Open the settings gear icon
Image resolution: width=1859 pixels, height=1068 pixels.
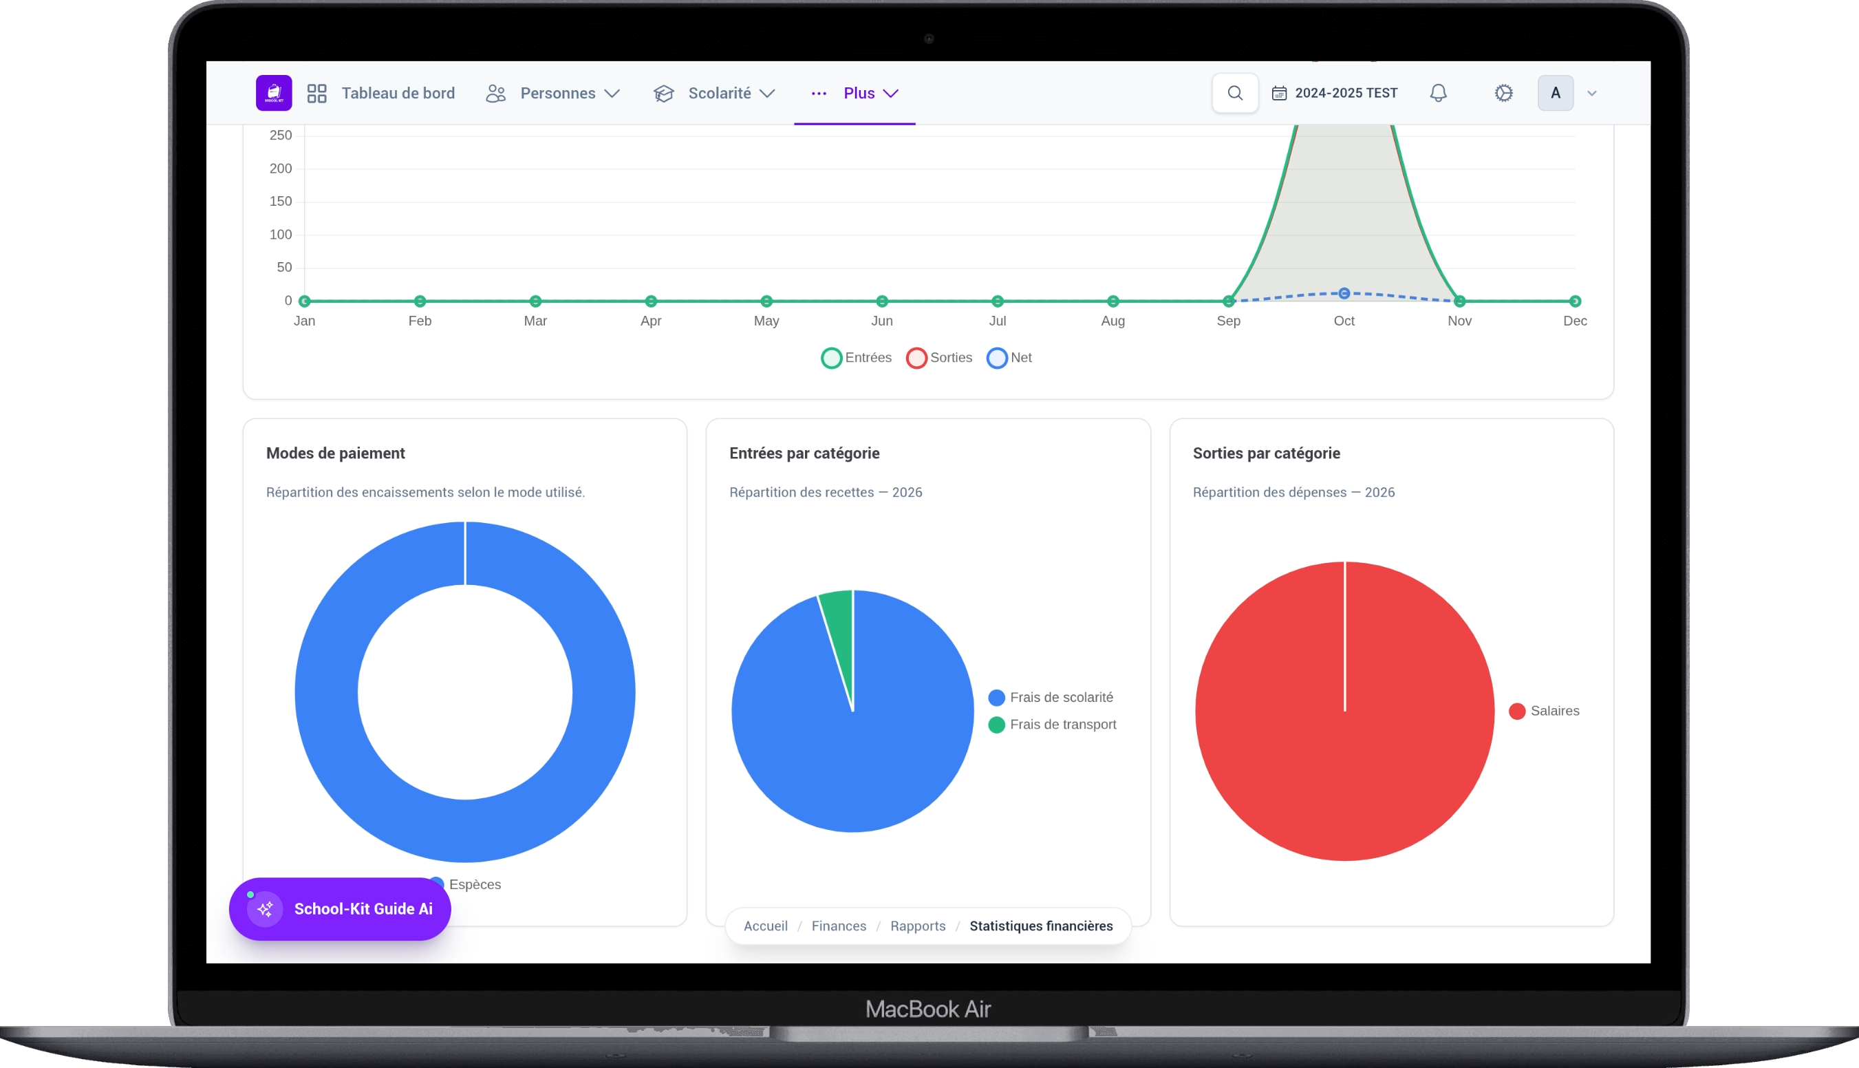[1503, 93]
